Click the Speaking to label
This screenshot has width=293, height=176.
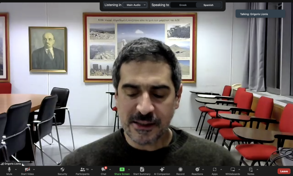point(160,5)
